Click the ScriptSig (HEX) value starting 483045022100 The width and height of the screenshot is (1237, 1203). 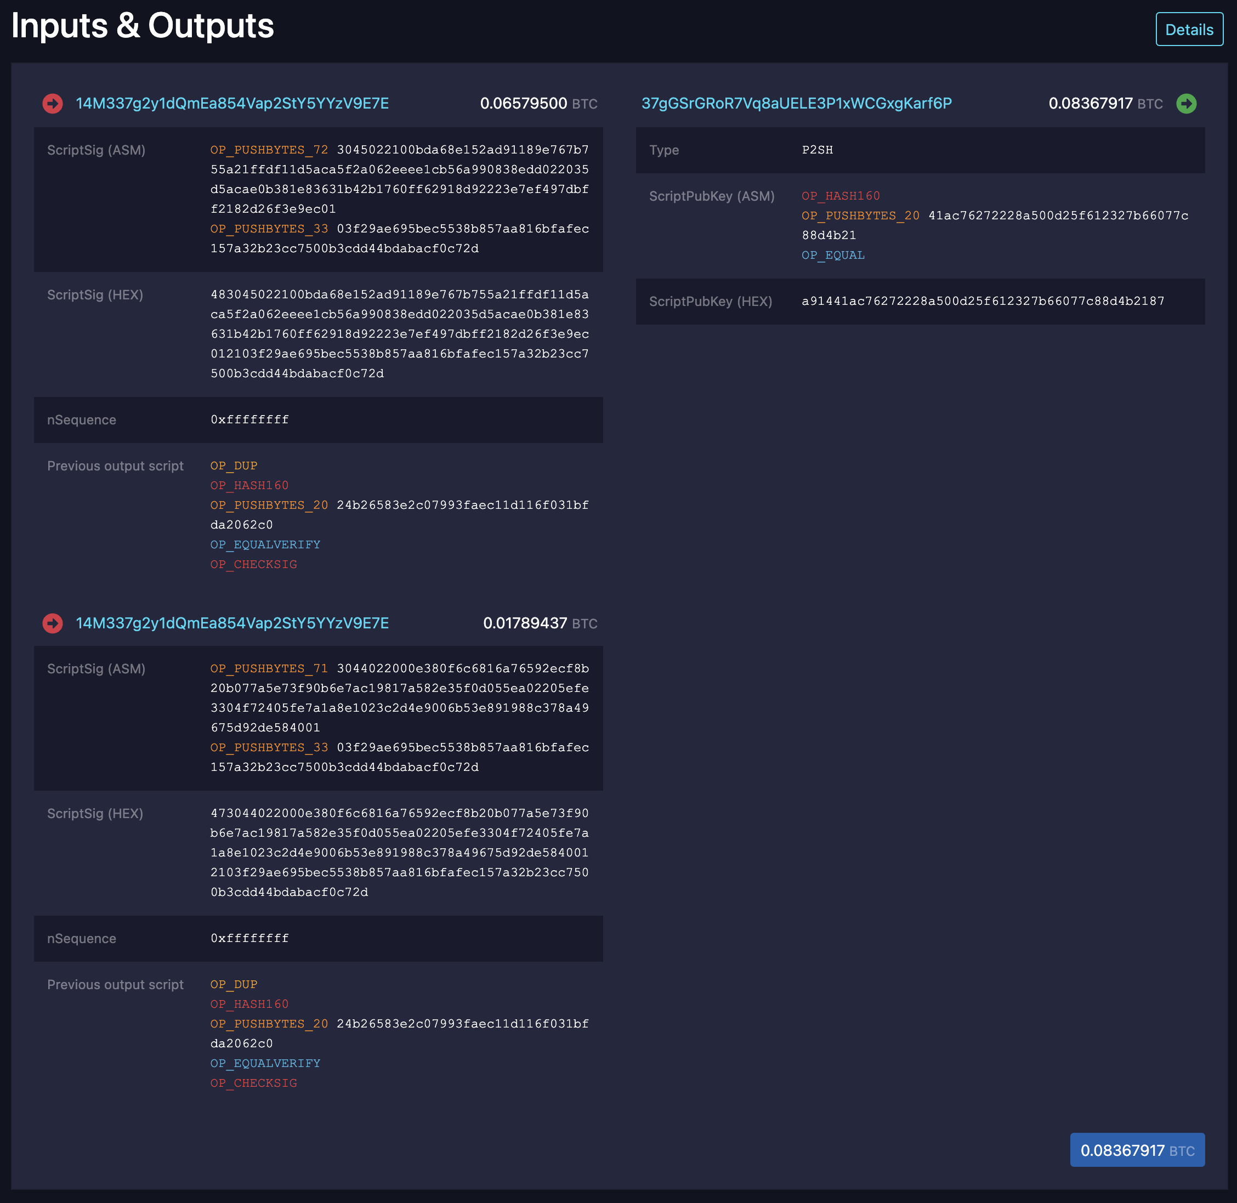tap(399, 333)
